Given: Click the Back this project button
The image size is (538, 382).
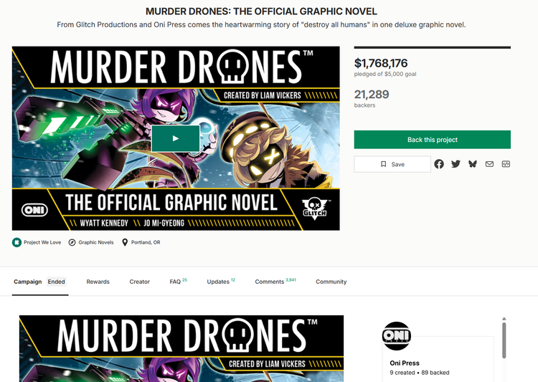Looking at the screenshot, I should (433, 140).
